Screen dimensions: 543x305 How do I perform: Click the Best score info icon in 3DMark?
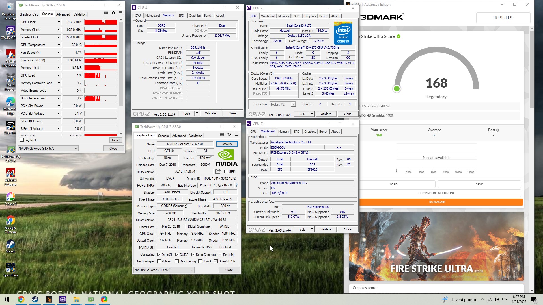click(x=498, y=130)
